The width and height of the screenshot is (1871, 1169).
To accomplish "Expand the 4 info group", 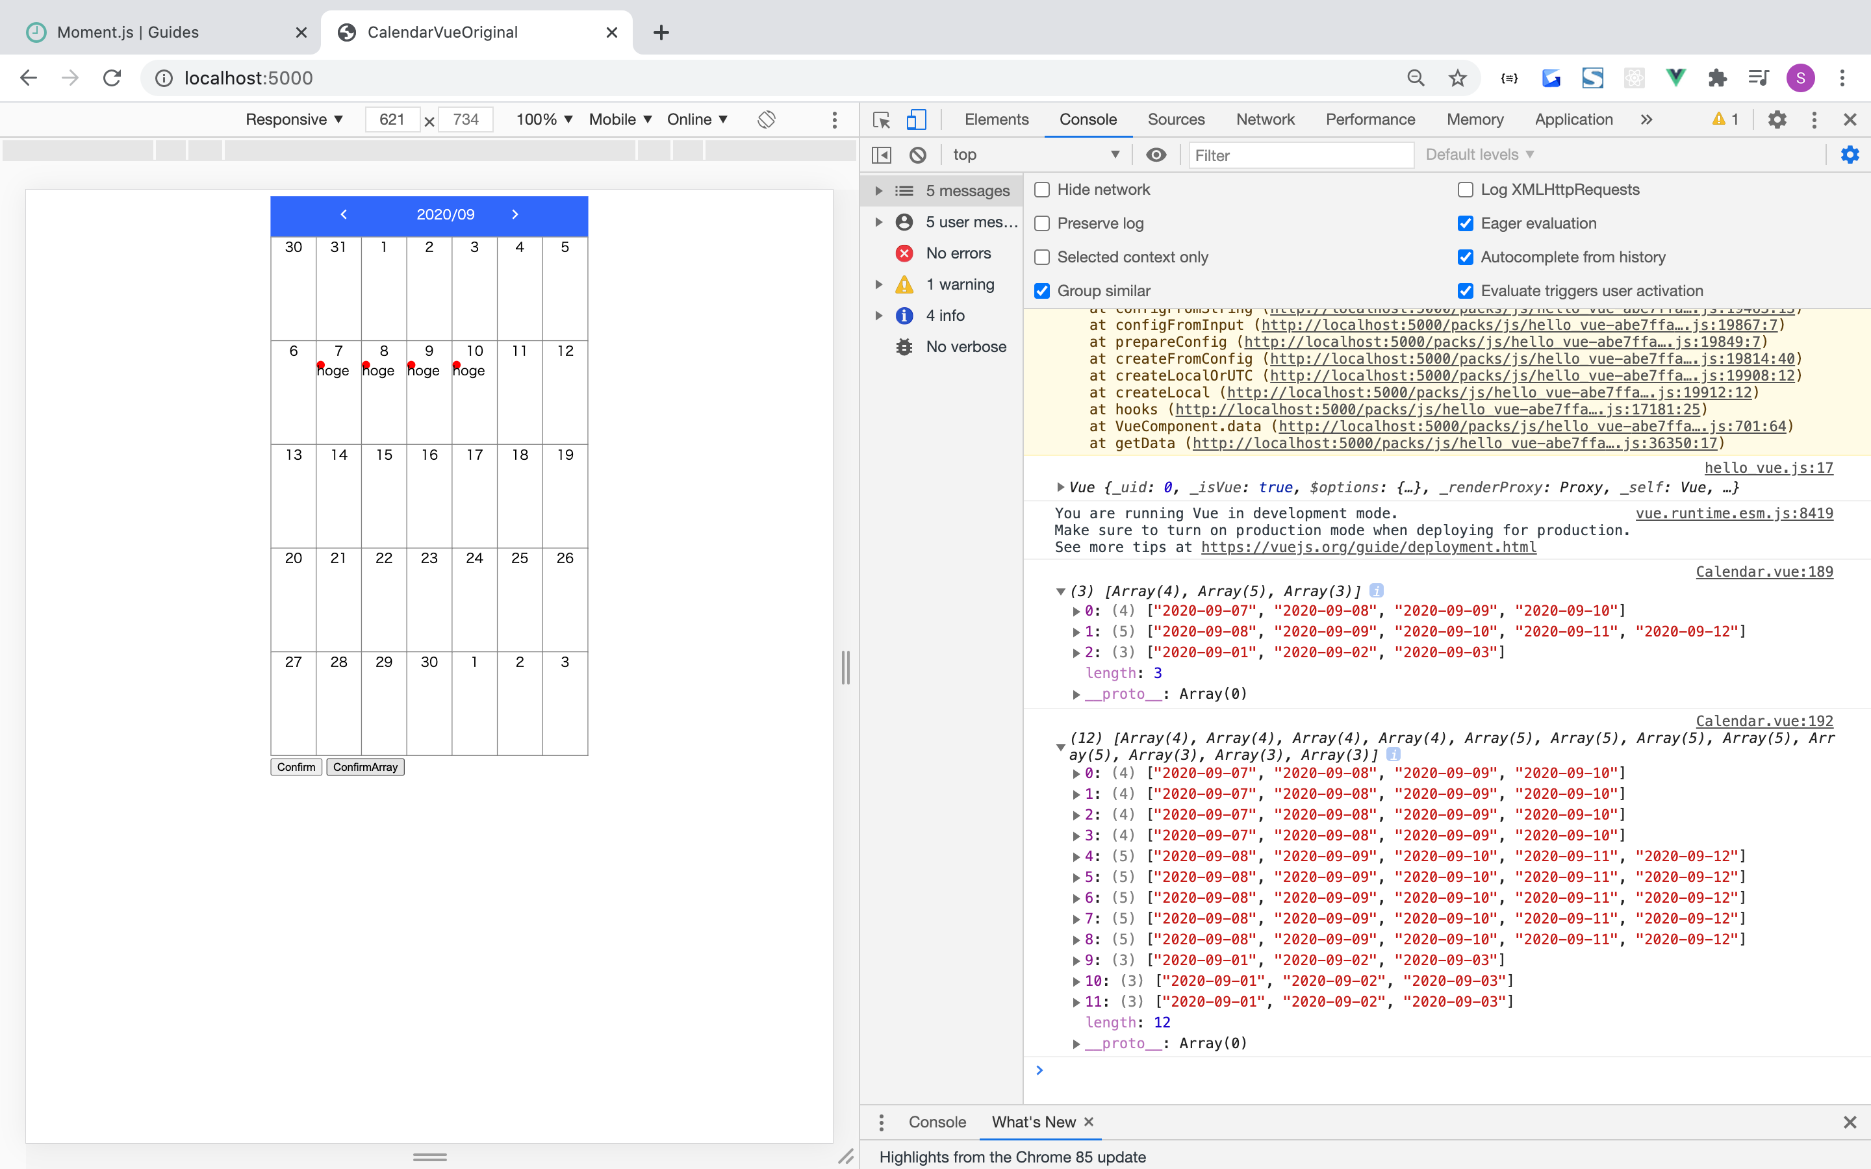I will pos(878,316).
